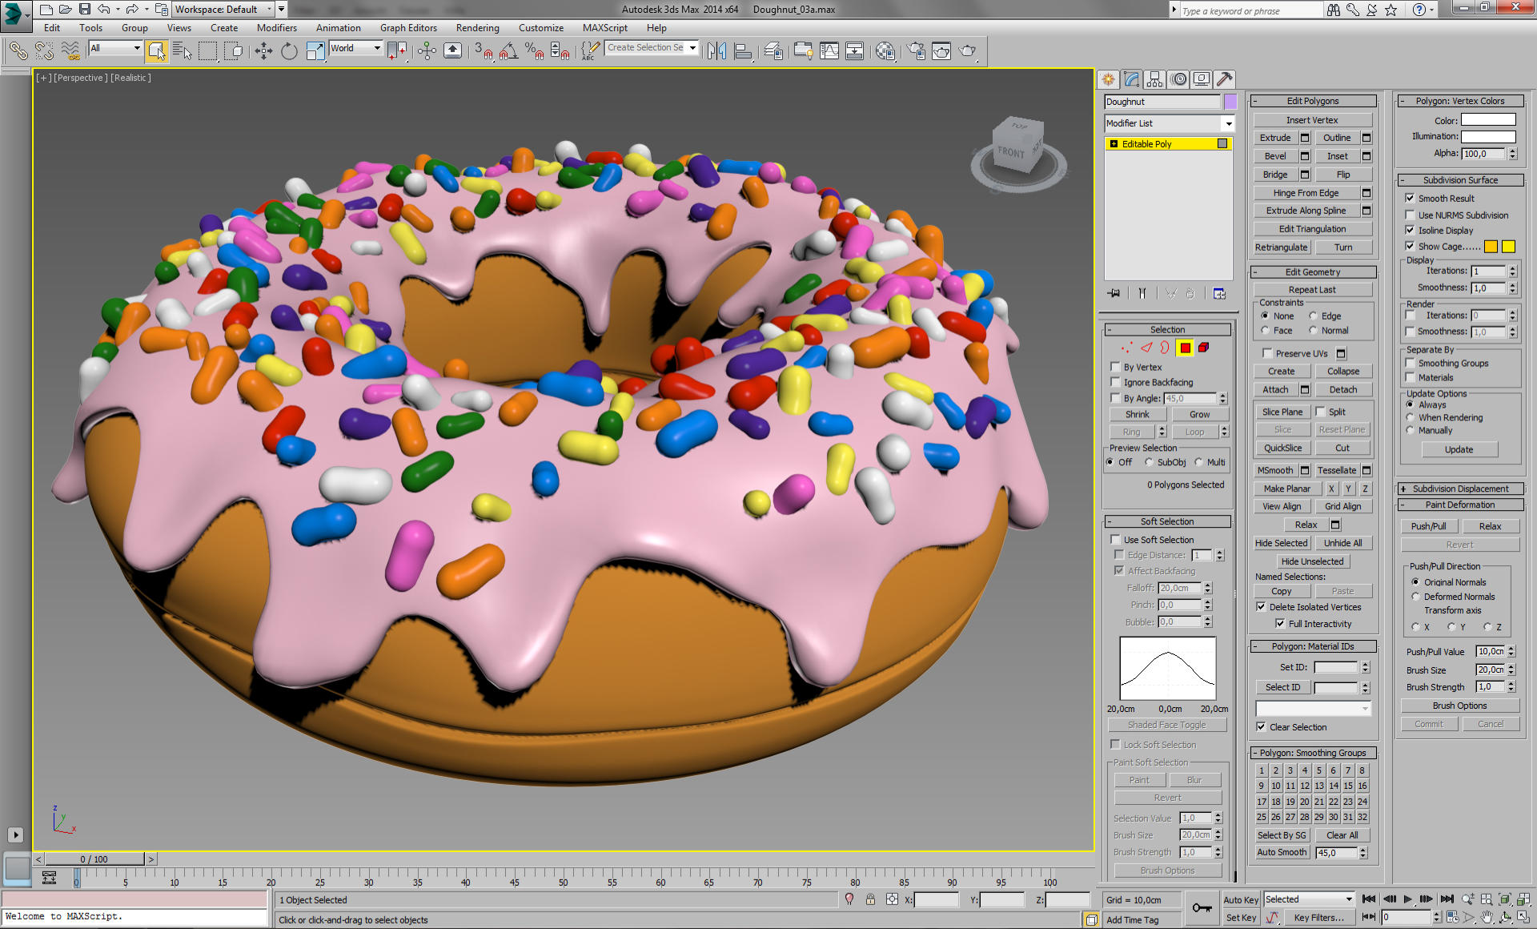The image size is (1537, 929).
Task: Click the vertex Color swatch
Action: (x=1488, y=120)
